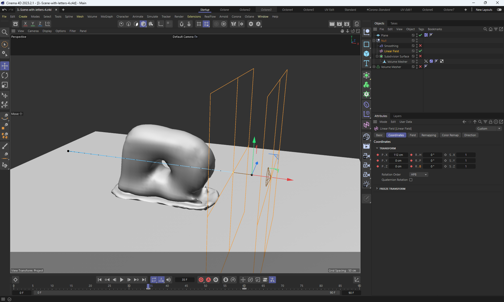Open the Render Settings icon
This screenshot has height=302, width=504.
[x=347, y=24]
